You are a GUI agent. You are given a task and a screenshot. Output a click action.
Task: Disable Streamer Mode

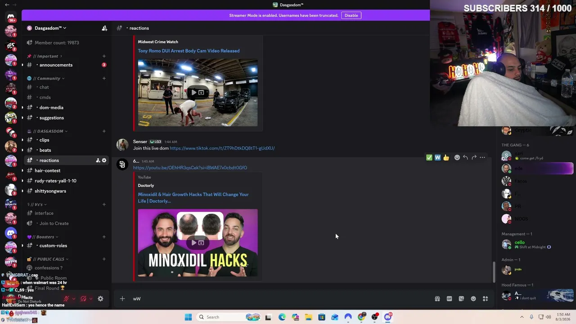click(351, 15)
